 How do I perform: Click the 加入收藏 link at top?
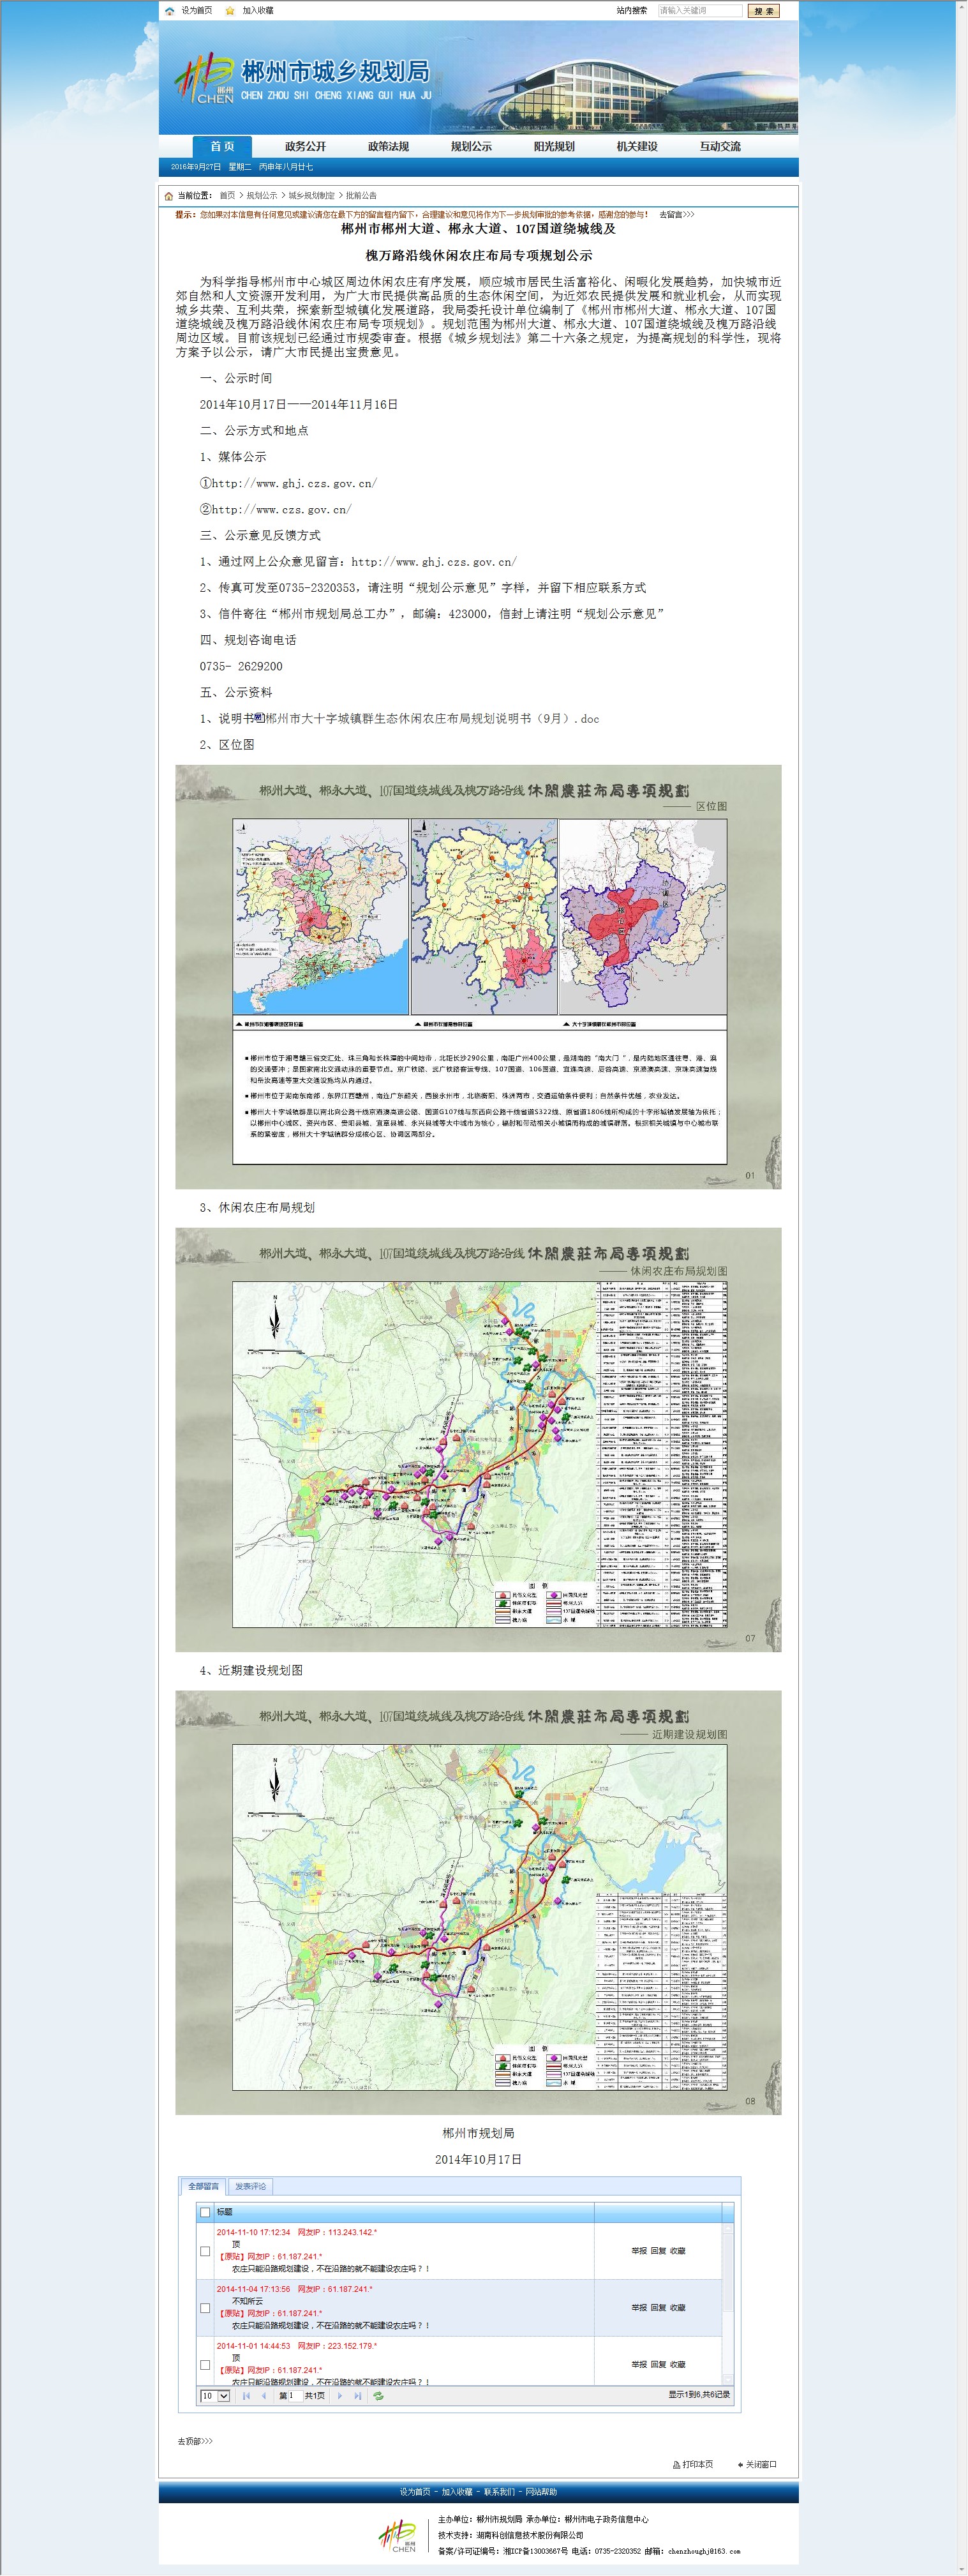tap(258, 11)
